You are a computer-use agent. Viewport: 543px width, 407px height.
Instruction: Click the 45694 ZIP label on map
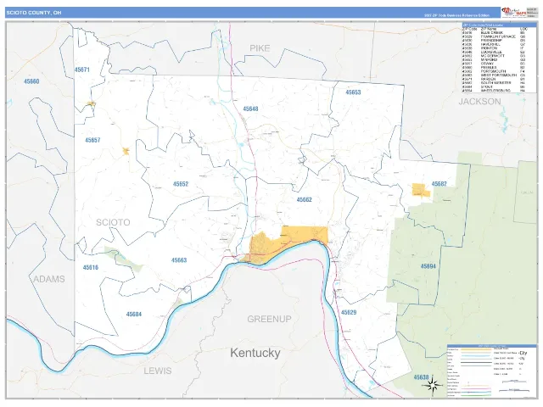click(x=428, y=266)
